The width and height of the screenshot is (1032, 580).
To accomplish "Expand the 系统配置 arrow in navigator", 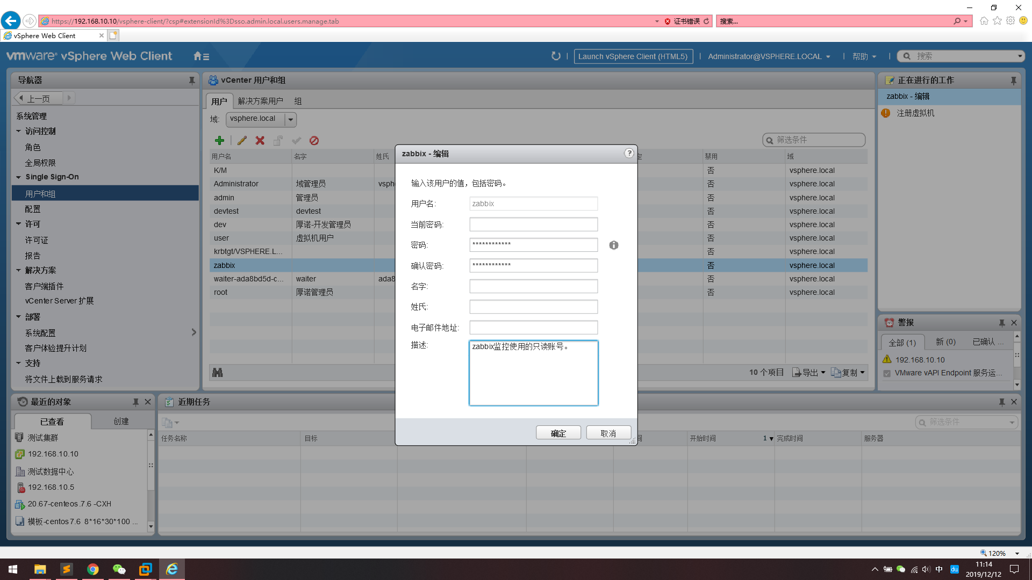I will tap(194, 332).
